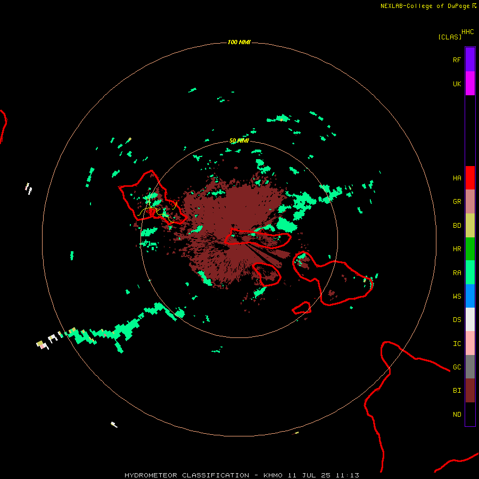The width and height of the screenshot is (479, 479).
Task: Click the '11:13' time stamp
Action: 348,475
